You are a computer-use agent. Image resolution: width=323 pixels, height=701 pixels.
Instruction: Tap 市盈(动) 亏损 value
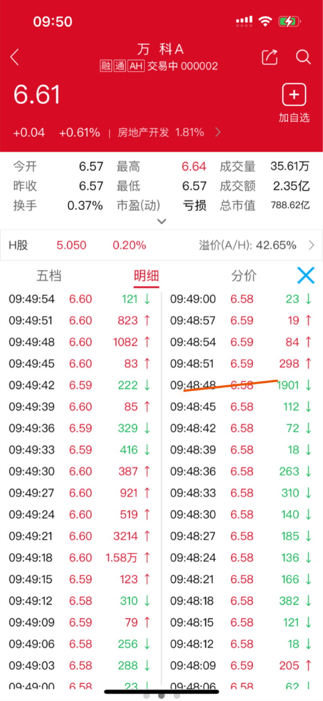click(195, 206)
